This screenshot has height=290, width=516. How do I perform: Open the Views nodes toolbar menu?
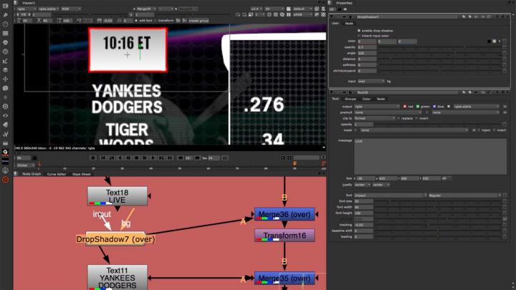coord(5,116)
